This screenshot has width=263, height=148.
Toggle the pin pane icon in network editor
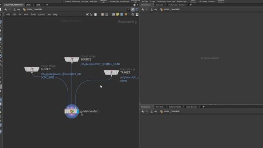133,9
